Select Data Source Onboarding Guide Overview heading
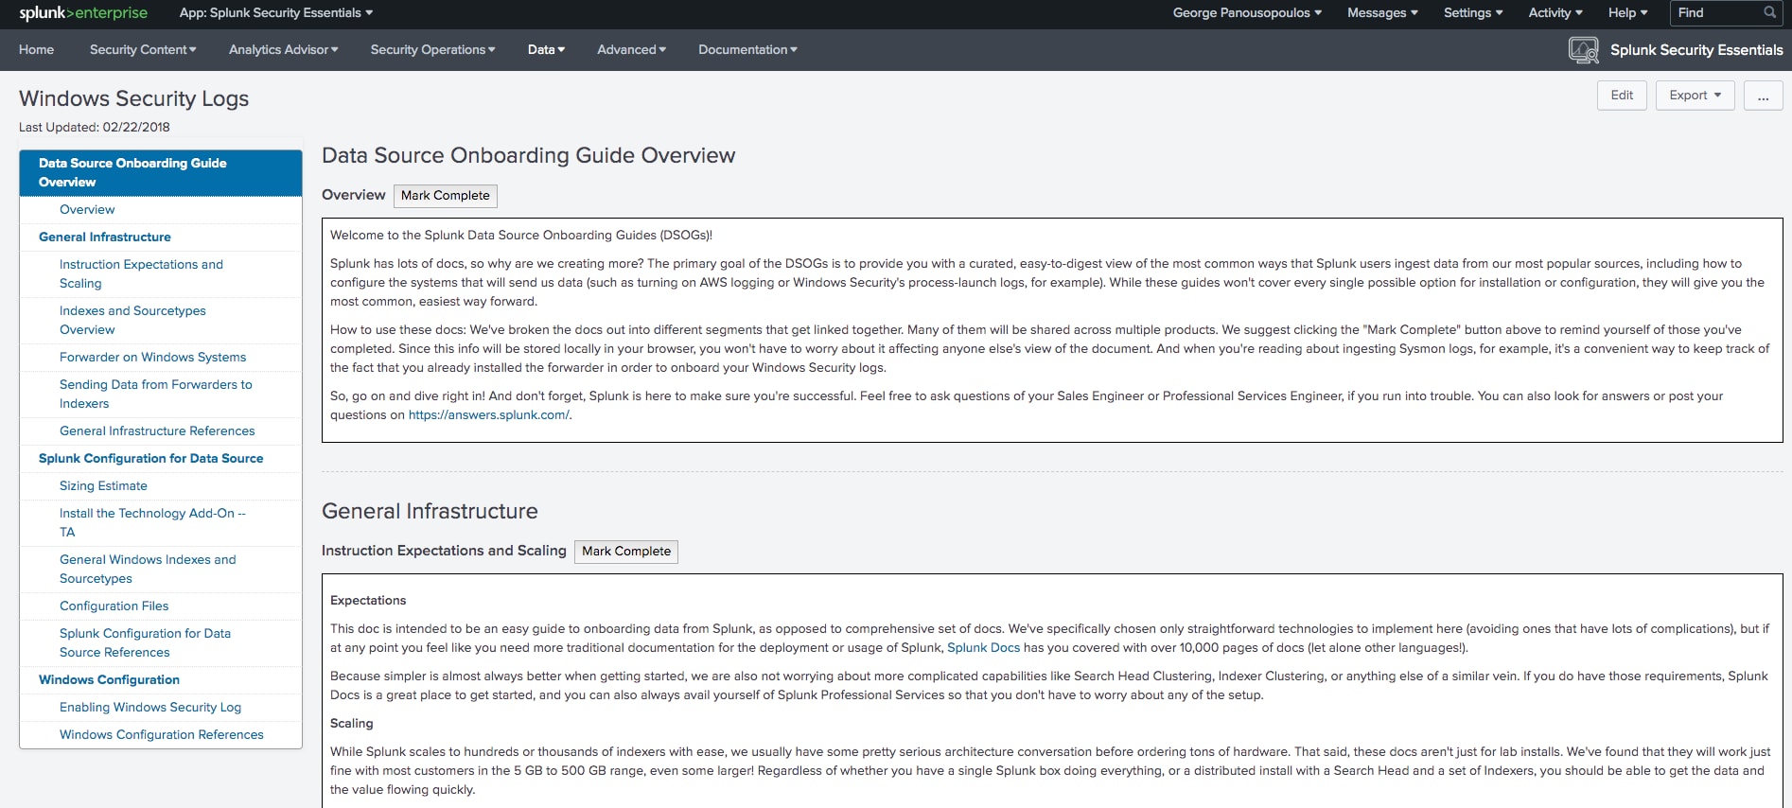The image size is (1792, 808). click(161, 173)
